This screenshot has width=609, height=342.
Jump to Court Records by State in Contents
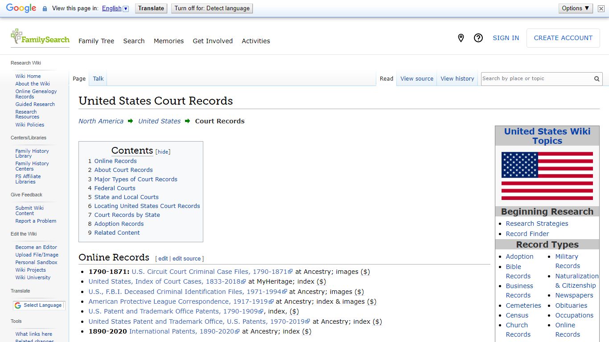click(127, 215)
